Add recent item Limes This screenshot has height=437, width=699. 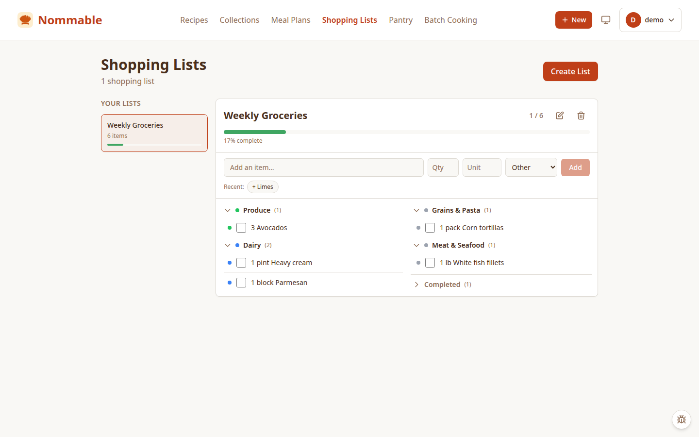tap(263, 187)
